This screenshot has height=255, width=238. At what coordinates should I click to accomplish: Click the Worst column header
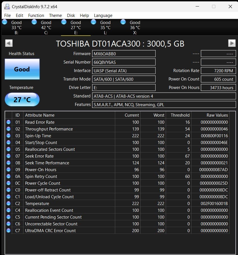coord(153,115)
